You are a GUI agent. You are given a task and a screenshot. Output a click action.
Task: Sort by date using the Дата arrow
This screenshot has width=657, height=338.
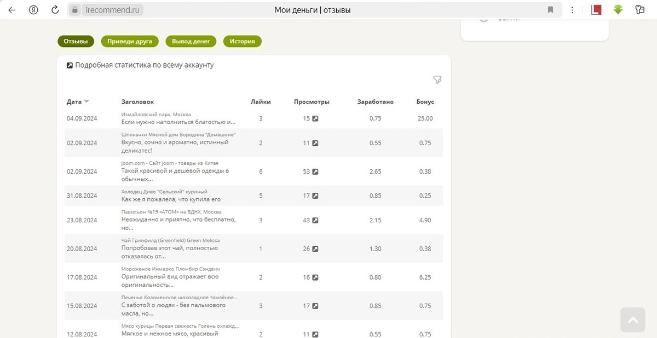pyautogui.click(x=87, y=102)
